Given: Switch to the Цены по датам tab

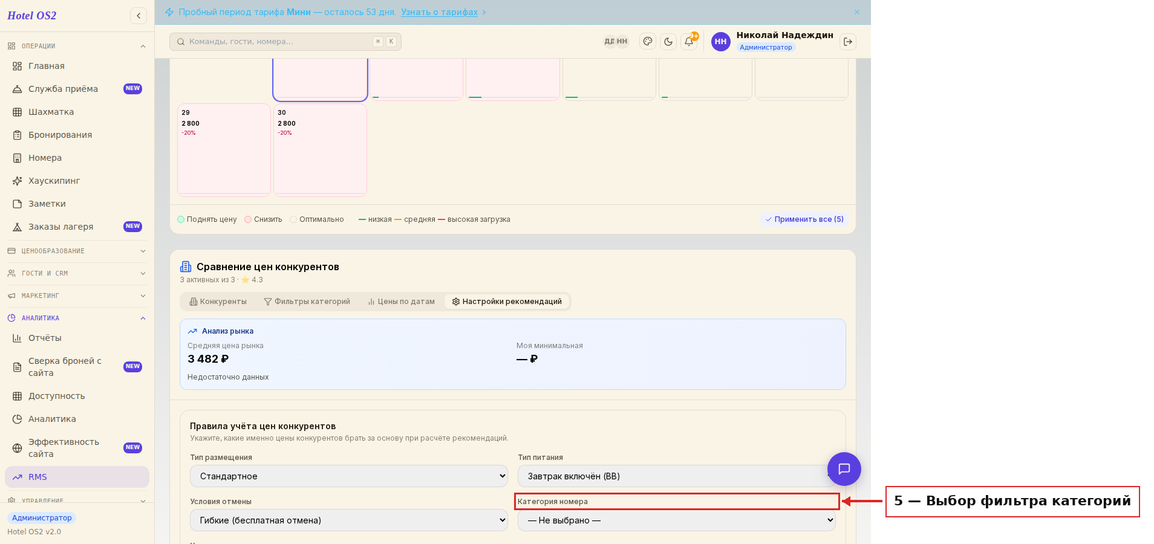Looking at the screenshot, I should point(402,302).
